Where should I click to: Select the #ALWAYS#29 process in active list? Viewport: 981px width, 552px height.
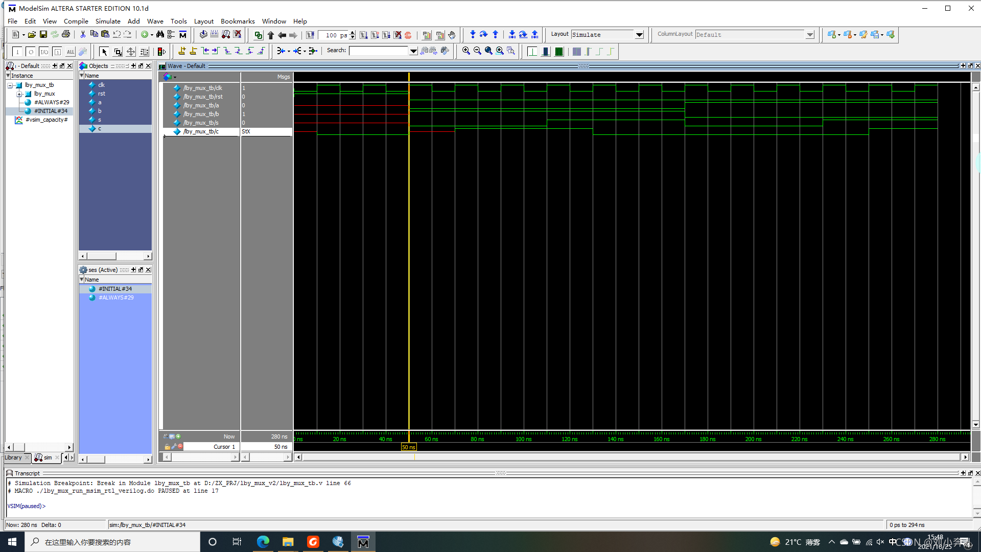(x=116, y=297)
